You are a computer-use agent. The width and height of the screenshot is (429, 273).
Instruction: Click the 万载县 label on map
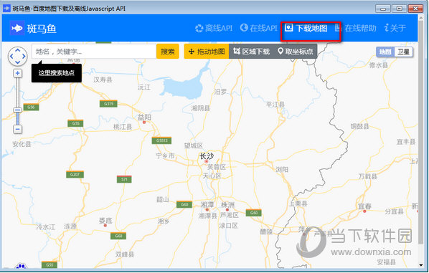pyautogui.click(x=368, y=176)
